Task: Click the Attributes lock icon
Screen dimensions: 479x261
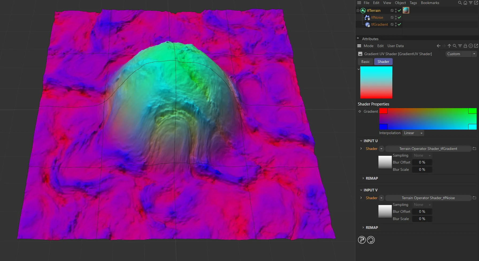Action: point(465,46)
